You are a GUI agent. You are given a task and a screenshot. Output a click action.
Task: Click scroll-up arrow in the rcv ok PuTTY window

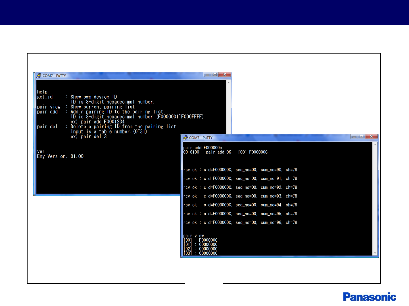(375, 144)
